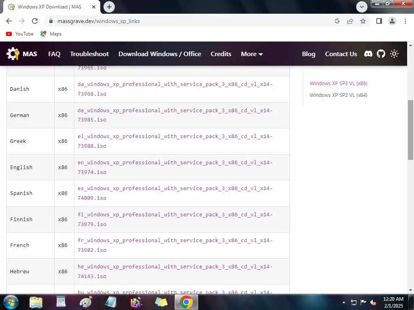This screenshot has width=414, height=310.
Task: Open the Paint taskbar icon
Action: click(86, 302)
